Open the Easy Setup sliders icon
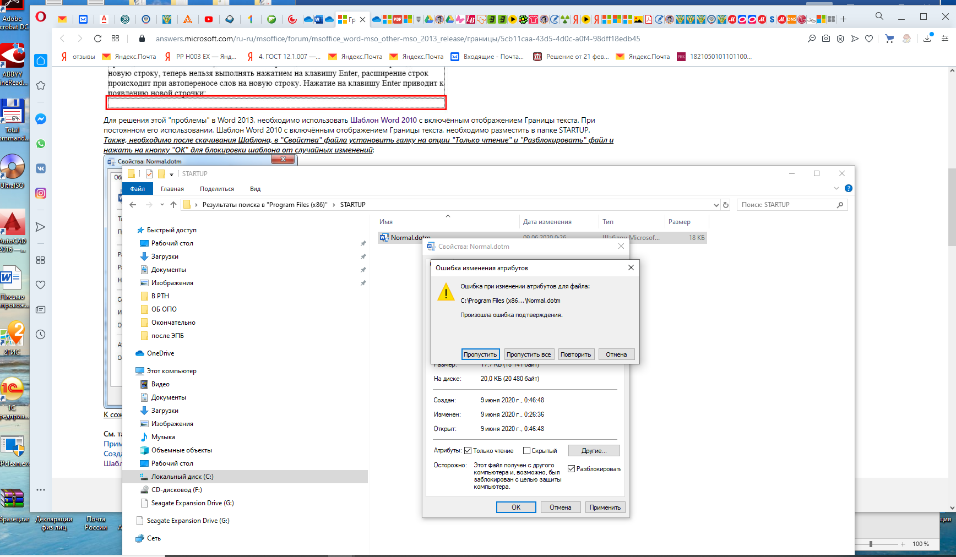The width and height of the screenshot is (956, 557). [x=945, y=39]
